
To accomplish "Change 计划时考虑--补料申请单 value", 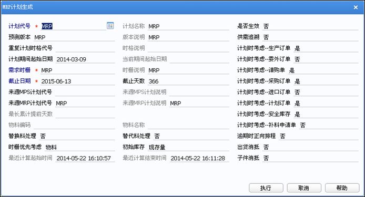I will [329, 125].
